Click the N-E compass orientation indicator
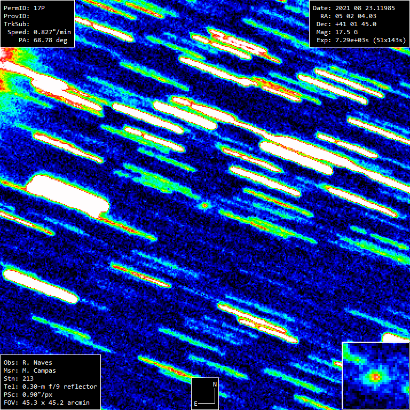This screenshot has width=410, height=410. click(205, 393)
